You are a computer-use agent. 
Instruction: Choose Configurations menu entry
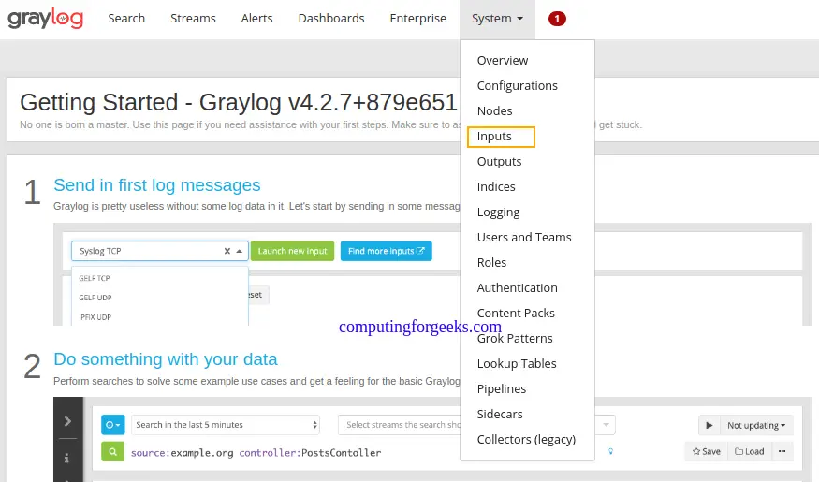(517, 86)
